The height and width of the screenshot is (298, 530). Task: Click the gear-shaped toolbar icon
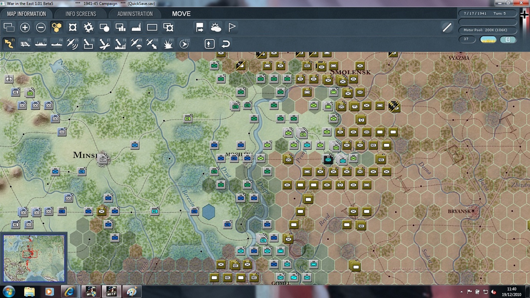point(88,27)
